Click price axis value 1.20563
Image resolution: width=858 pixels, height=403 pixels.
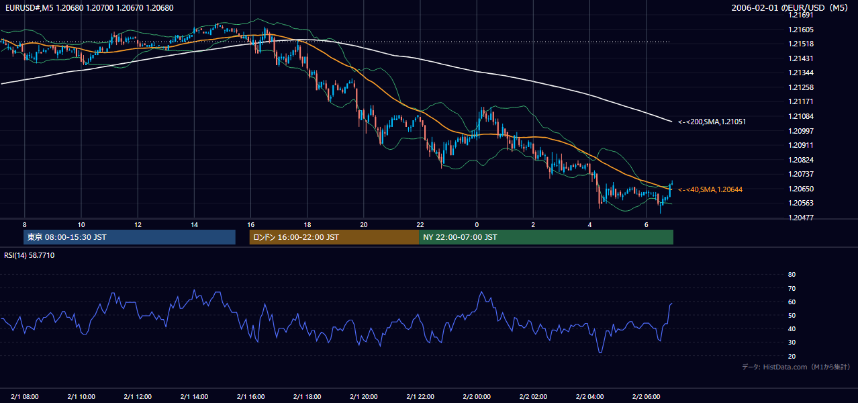800,203
